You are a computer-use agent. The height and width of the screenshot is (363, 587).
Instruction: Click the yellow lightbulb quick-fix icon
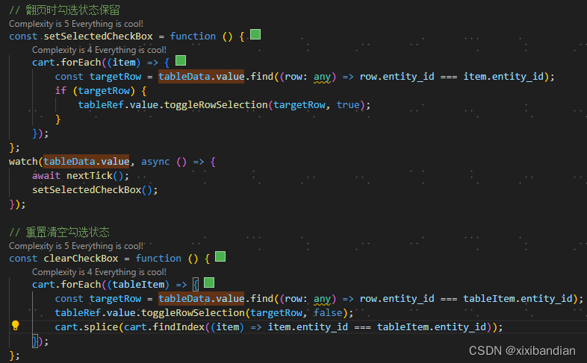[16, 326]
